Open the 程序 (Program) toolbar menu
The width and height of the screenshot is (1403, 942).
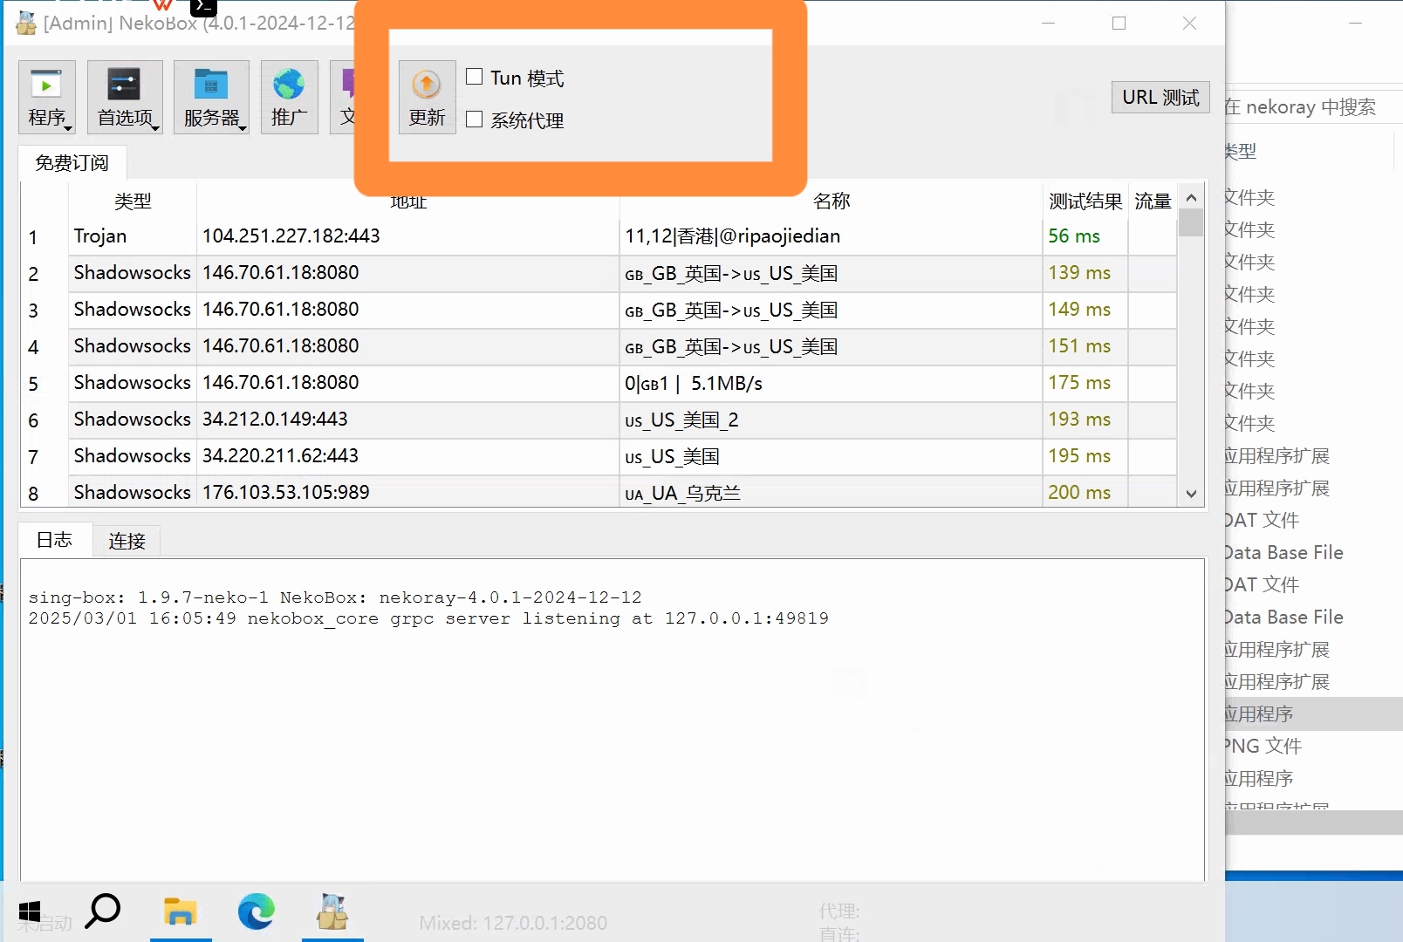[47, 97]
